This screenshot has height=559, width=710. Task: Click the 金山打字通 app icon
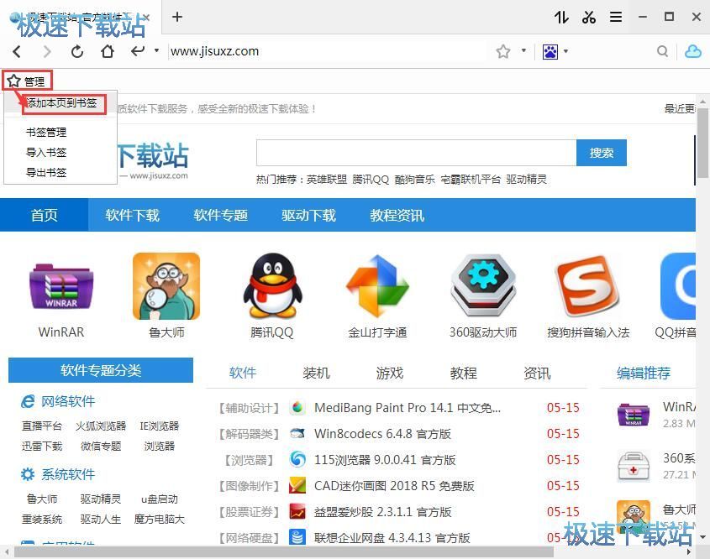377,286
